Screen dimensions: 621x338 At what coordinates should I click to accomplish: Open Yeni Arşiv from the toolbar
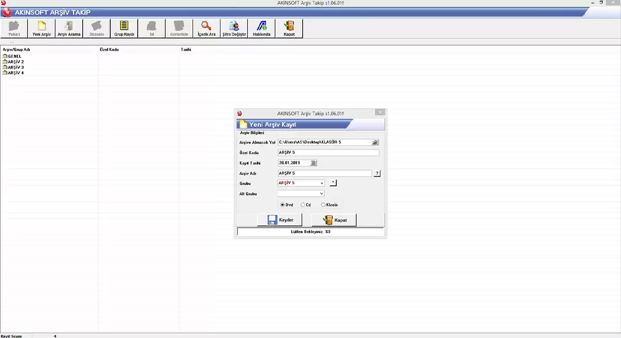coord(42,28)
